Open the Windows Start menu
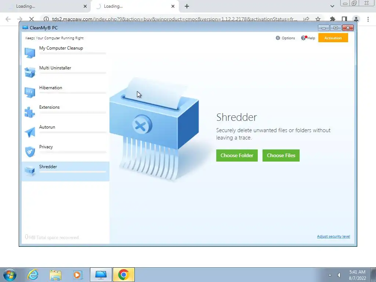Screen dimensions: 376x282 click(x=10, y=275)
